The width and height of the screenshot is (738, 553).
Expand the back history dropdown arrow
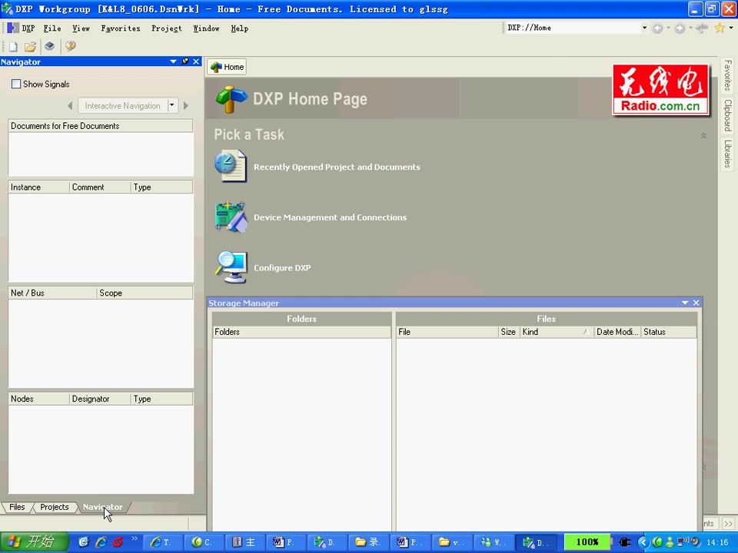668,28
